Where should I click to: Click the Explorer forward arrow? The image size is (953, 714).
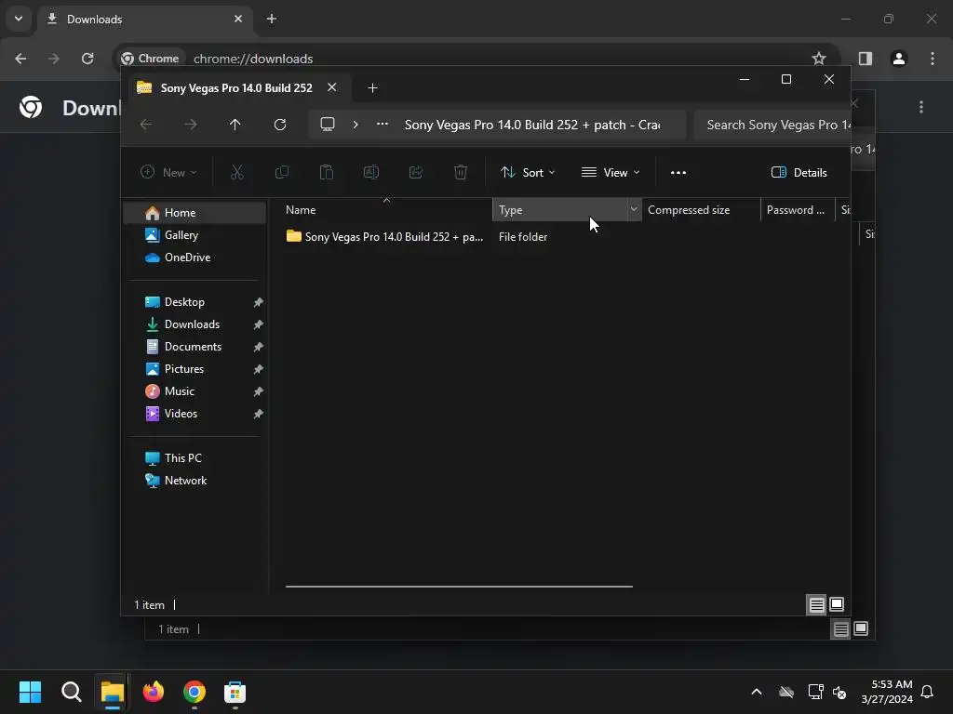[x=191, y=125]
